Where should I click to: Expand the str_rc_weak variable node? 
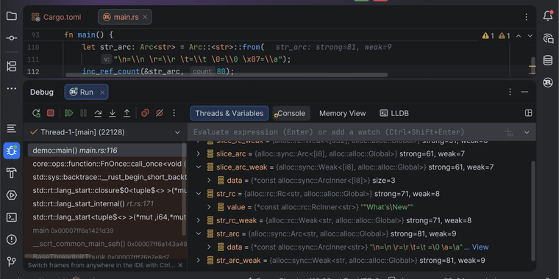click(x=199, y=221)
